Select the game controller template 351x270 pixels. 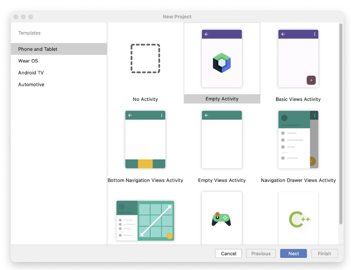click(222, 218)
